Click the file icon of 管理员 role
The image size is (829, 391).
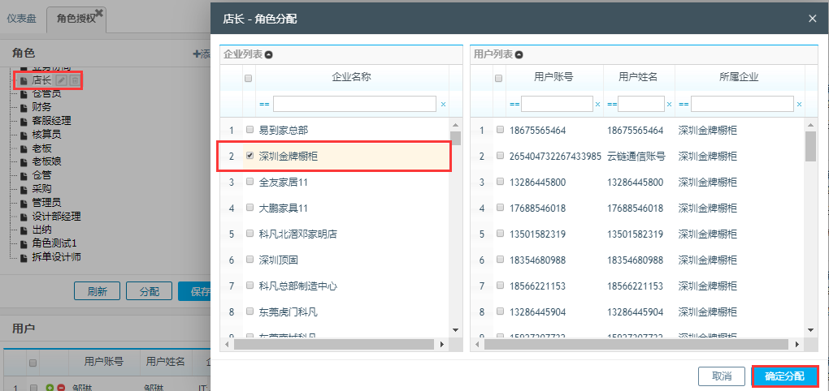tap(24, 203)
